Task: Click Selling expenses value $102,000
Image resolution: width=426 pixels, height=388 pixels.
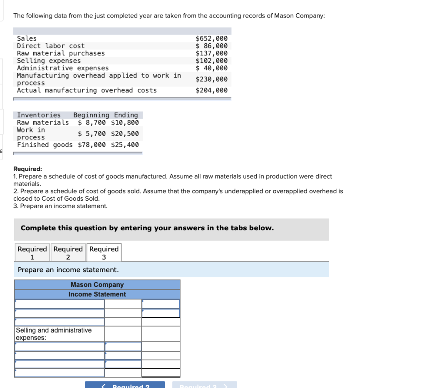Action: (x=212, y=61)
